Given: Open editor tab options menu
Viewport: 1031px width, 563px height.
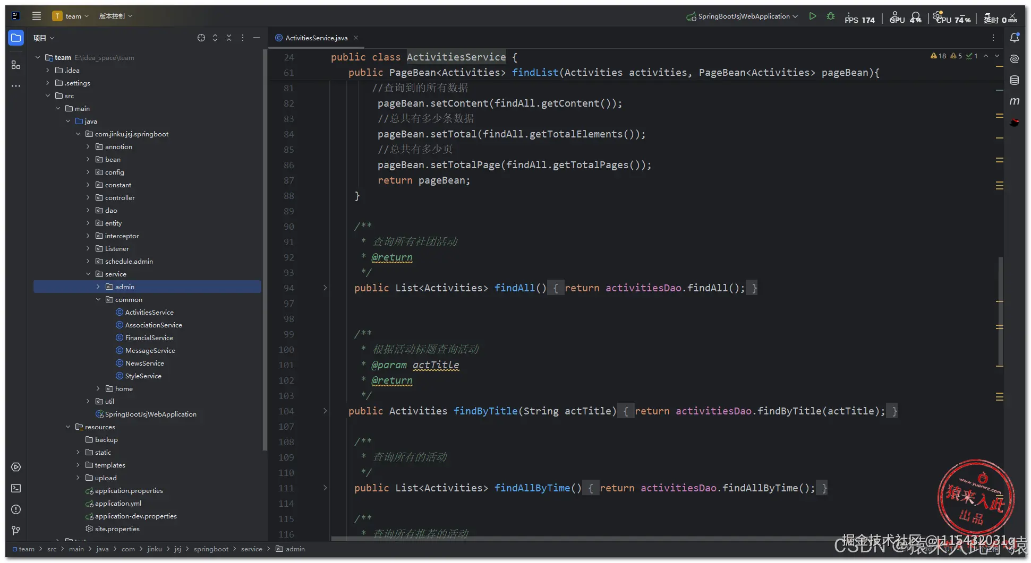Looking at the screenshot, I should 993,38.
